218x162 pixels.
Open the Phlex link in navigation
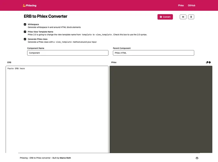click(181, 5)
